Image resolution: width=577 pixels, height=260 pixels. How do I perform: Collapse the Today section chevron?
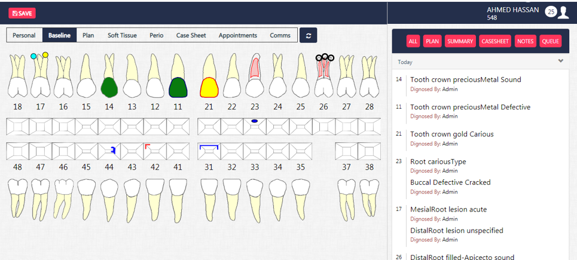click(560, 61)
